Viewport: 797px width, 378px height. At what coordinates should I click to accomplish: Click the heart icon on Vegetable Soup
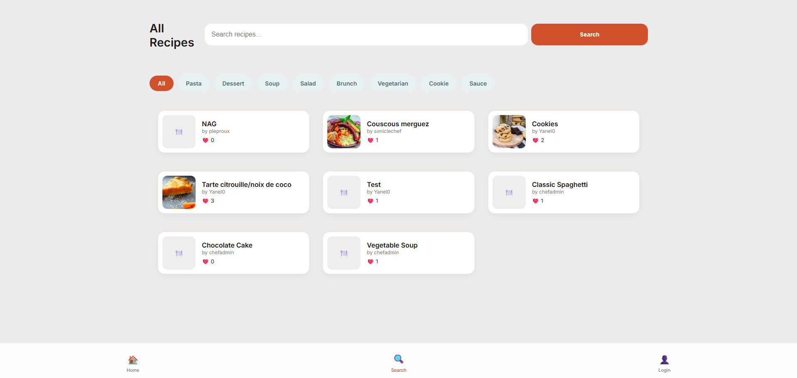click(370, 262)
